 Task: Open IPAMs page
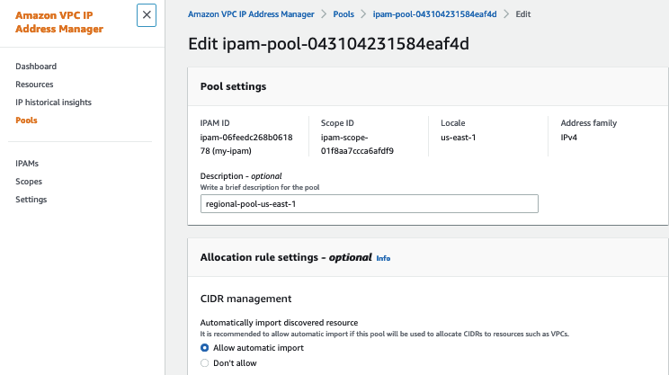(x=27, y=164)
